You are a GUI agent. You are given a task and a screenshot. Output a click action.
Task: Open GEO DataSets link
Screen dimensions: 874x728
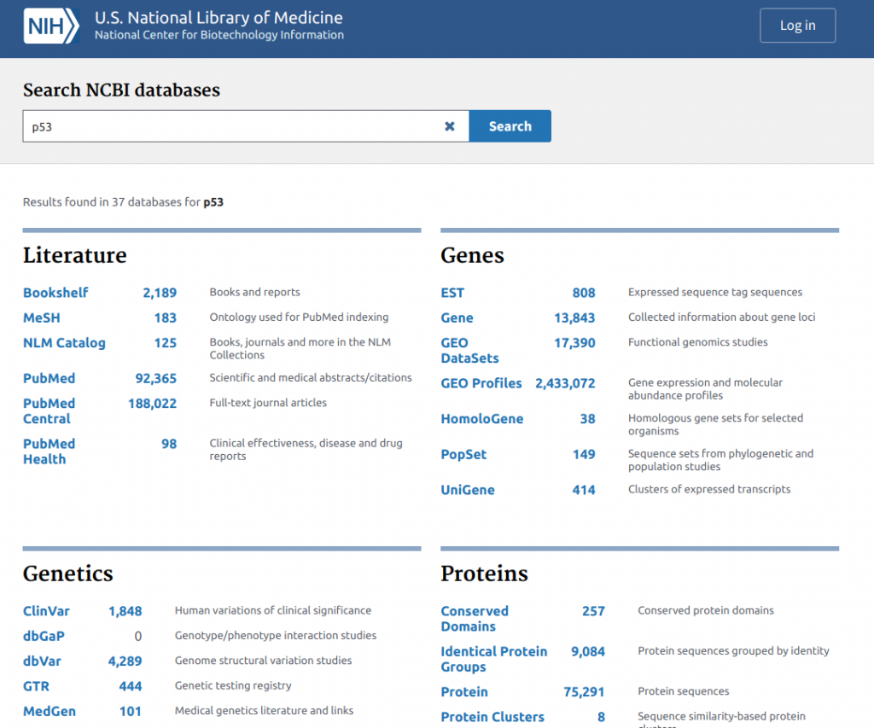(470, 351)
